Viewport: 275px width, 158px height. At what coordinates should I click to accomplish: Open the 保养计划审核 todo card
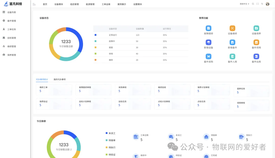coord(212,90)
